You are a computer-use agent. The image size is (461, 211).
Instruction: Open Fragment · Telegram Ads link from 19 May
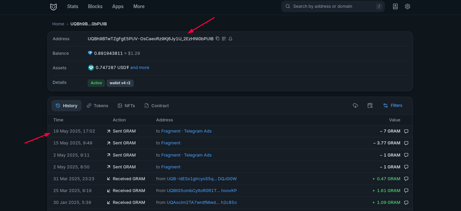pos(186,131)
